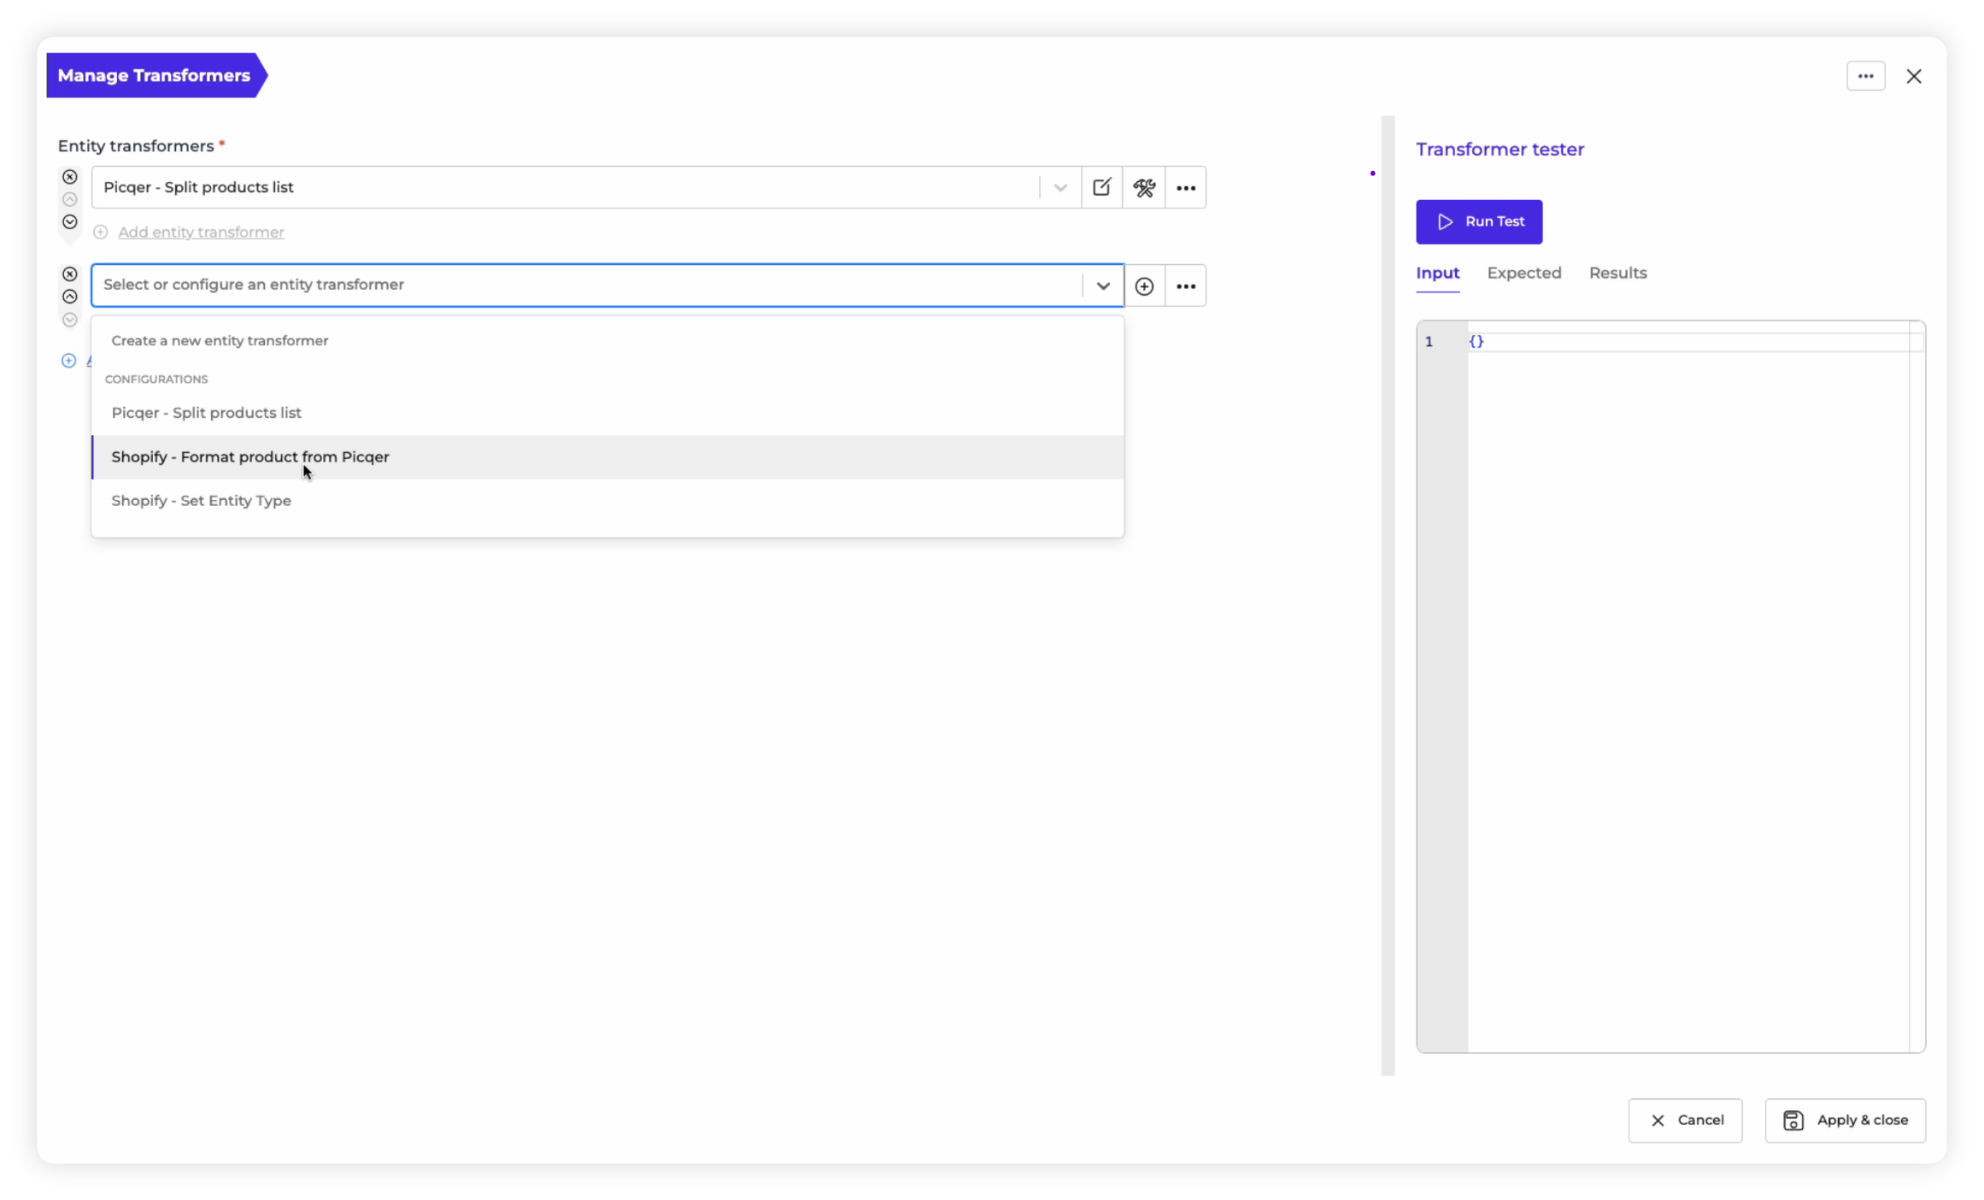Open tools for Picqer - Split products list
Image resolution: width=1984 pixels, height=1200 pixels.
[x=1144, y=187]
